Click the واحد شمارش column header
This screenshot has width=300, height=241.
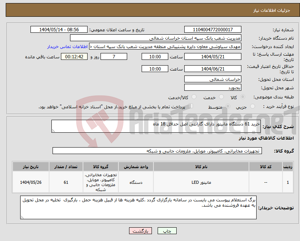(x=136, y=167)
